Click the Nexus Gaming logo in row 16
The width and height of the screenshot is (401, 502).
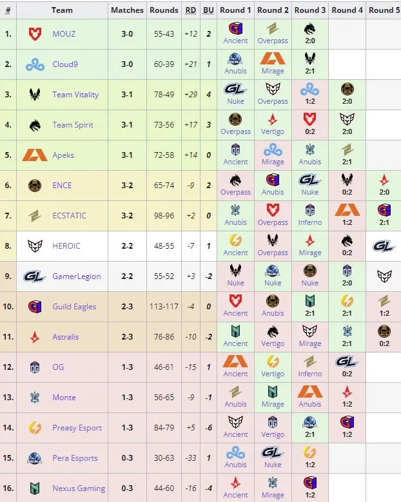pos(35,488)
